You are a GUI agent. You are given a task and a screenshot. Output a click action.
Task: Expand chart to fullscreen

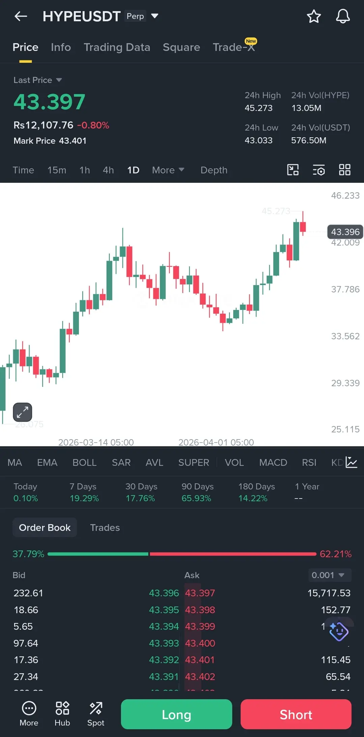tap(22, 412)
